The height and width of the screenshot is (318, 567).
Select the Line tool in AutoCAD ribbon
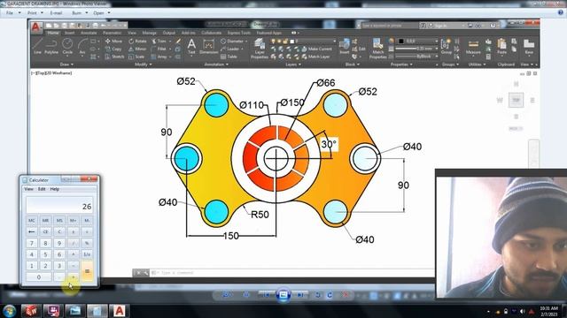tap(37, 46)
